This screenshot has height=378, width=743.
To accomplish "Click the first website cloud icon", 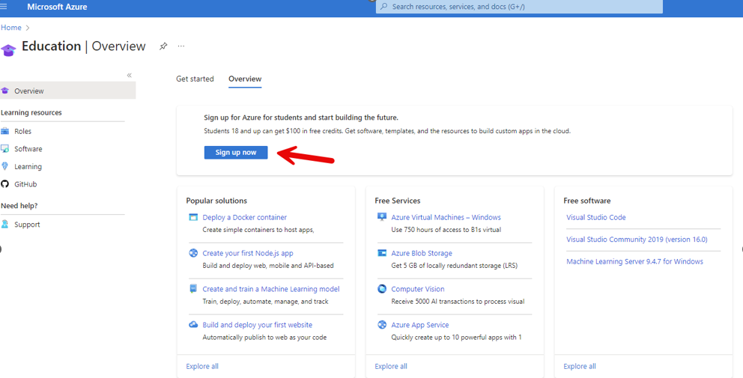I will (x=193, y=324).
